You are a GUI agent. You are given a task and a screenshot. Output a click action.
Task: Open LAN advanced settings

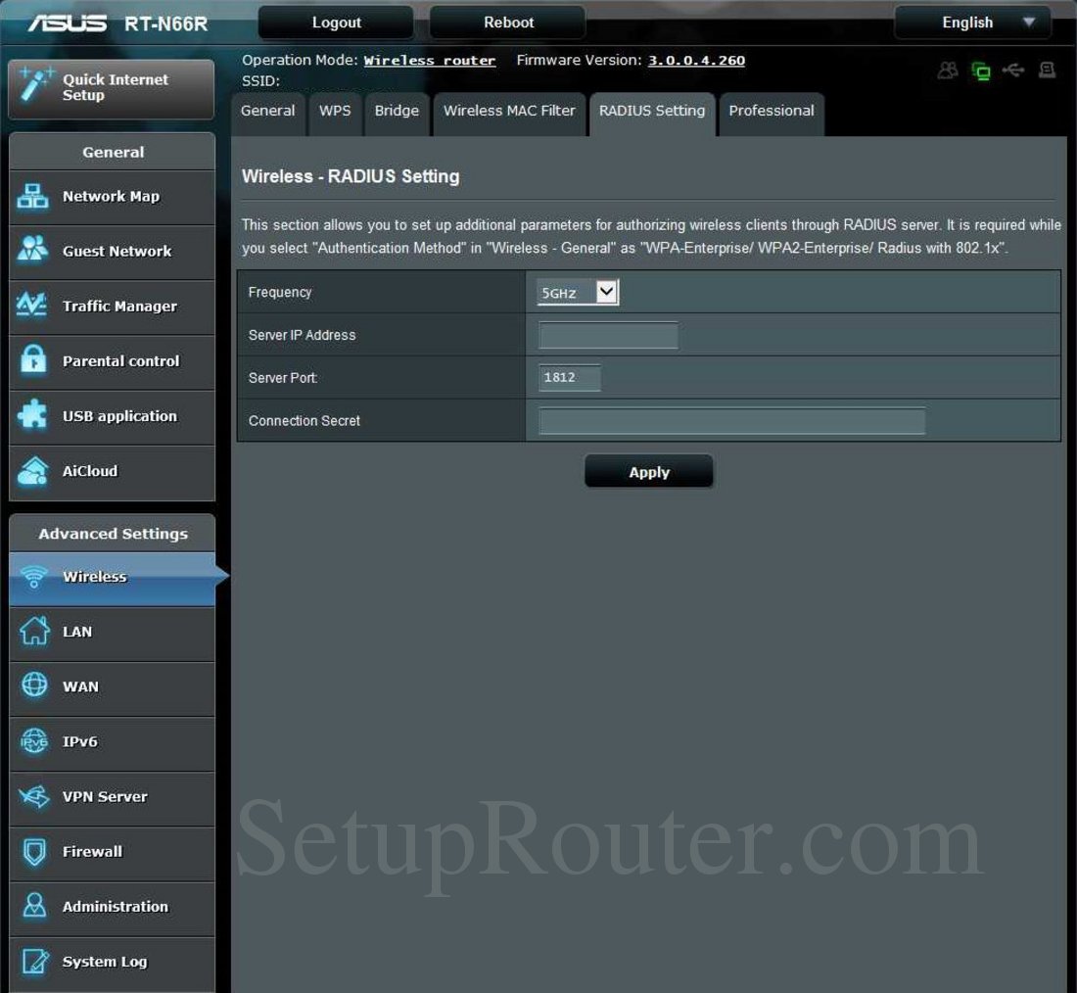(x=112, y=633)
